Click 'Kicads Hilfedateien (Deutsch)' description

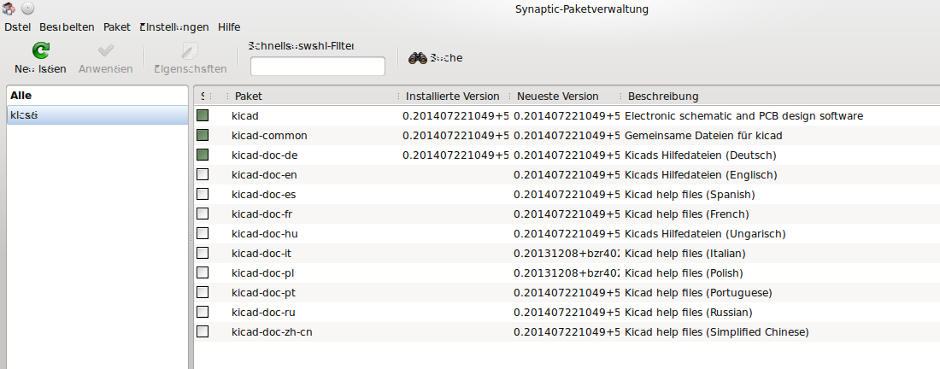click(700, 155)
